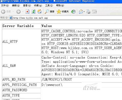Click the Back arrow button
The height and width of the screenshot is (100, 122).
pyautogui.click(x=3, y=11)
